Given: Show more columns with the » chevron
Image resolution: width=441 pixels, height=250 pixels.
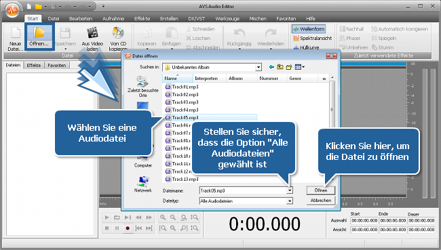Looking at the screenshot, I should 324,79.
